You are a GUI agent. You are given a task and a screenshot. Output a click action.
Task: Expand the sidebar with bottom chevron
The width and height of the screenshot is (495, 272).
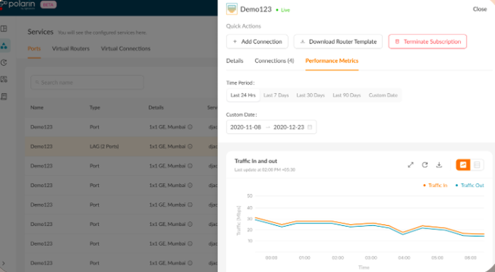(x=3, y=263)
